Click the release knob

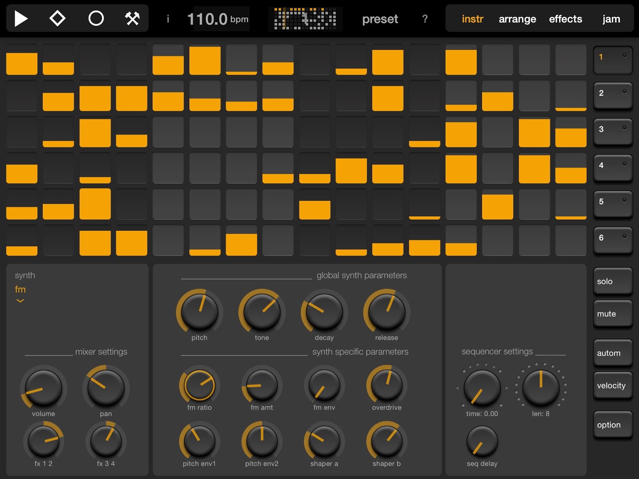(x=387, y=312)
